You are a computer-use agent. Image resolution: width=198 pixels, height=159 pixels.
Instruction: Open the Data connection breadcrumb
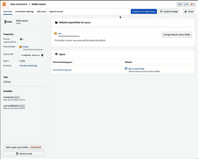[x=19, y=4]
